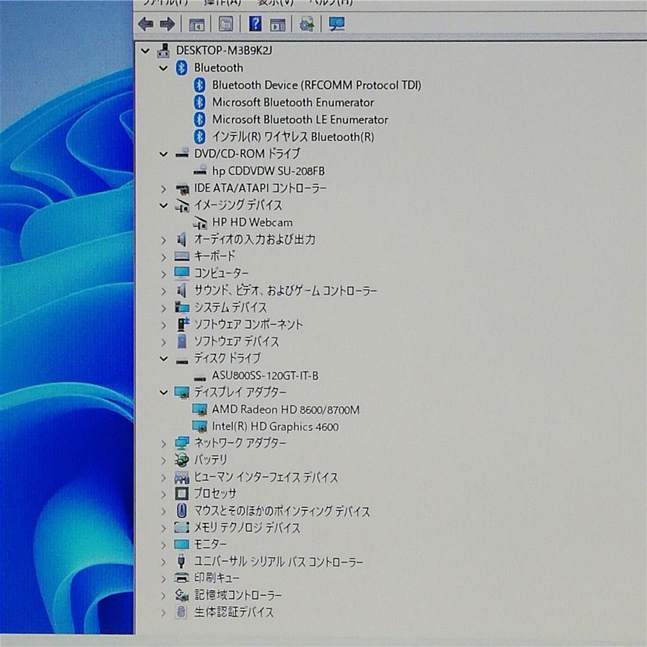Click the Bluetooth category icon

click(x=182, y=68)
